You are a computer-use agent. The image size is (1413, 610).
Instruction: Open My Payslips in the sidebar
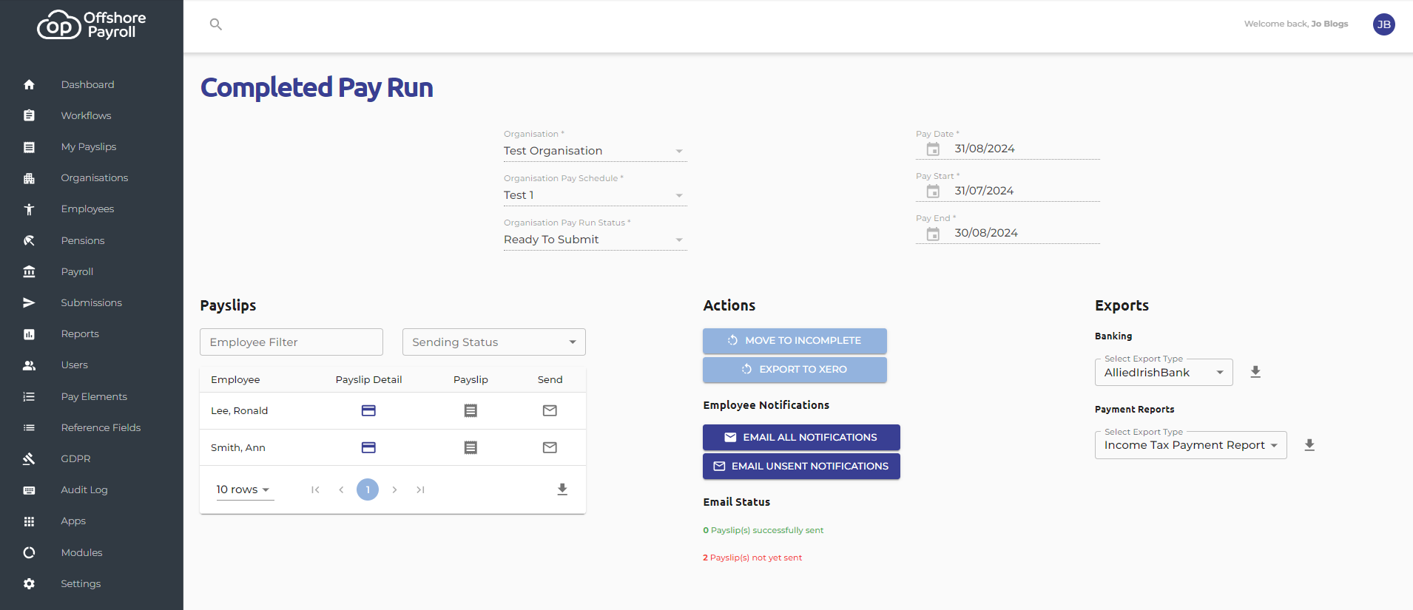(89, 146)
